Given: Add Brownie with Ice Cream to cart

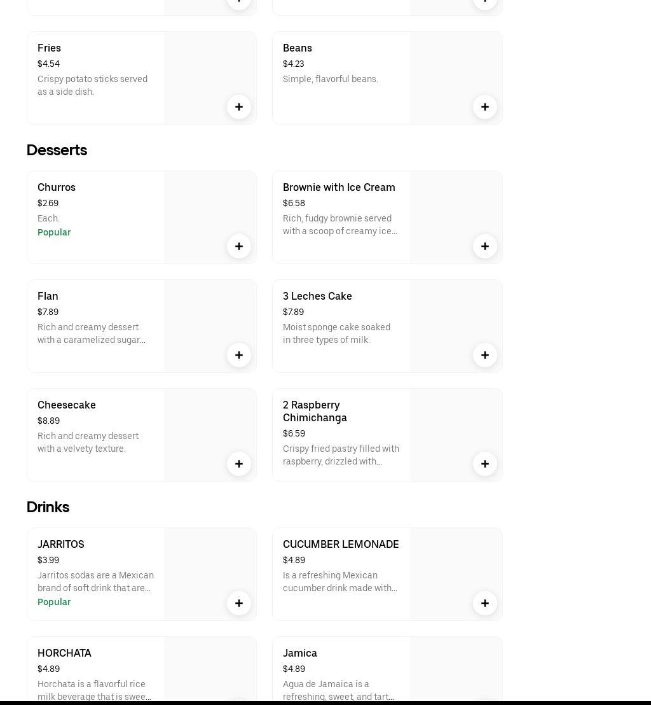Looking at the screenshot, I should 484,246.
